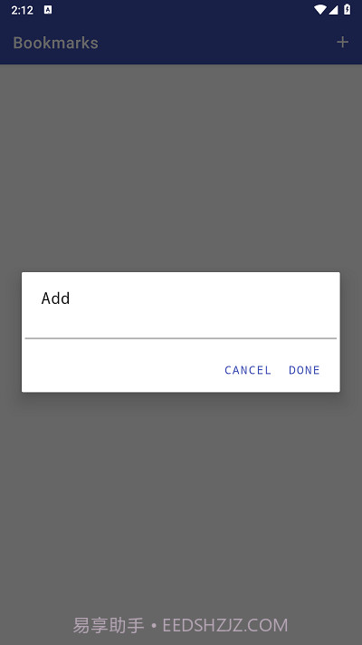This screenshot has width=362, height=645.
Task: Dismiss dialog via dimmed backdrop above it
Action: click(181, 164)
